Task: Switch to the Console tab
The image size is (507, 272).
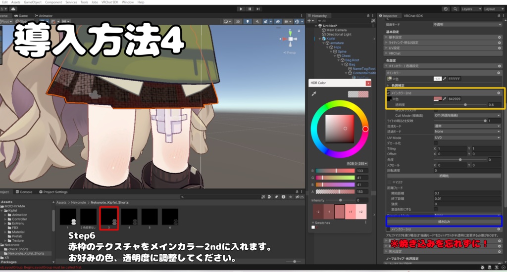Action: (24, 192)
